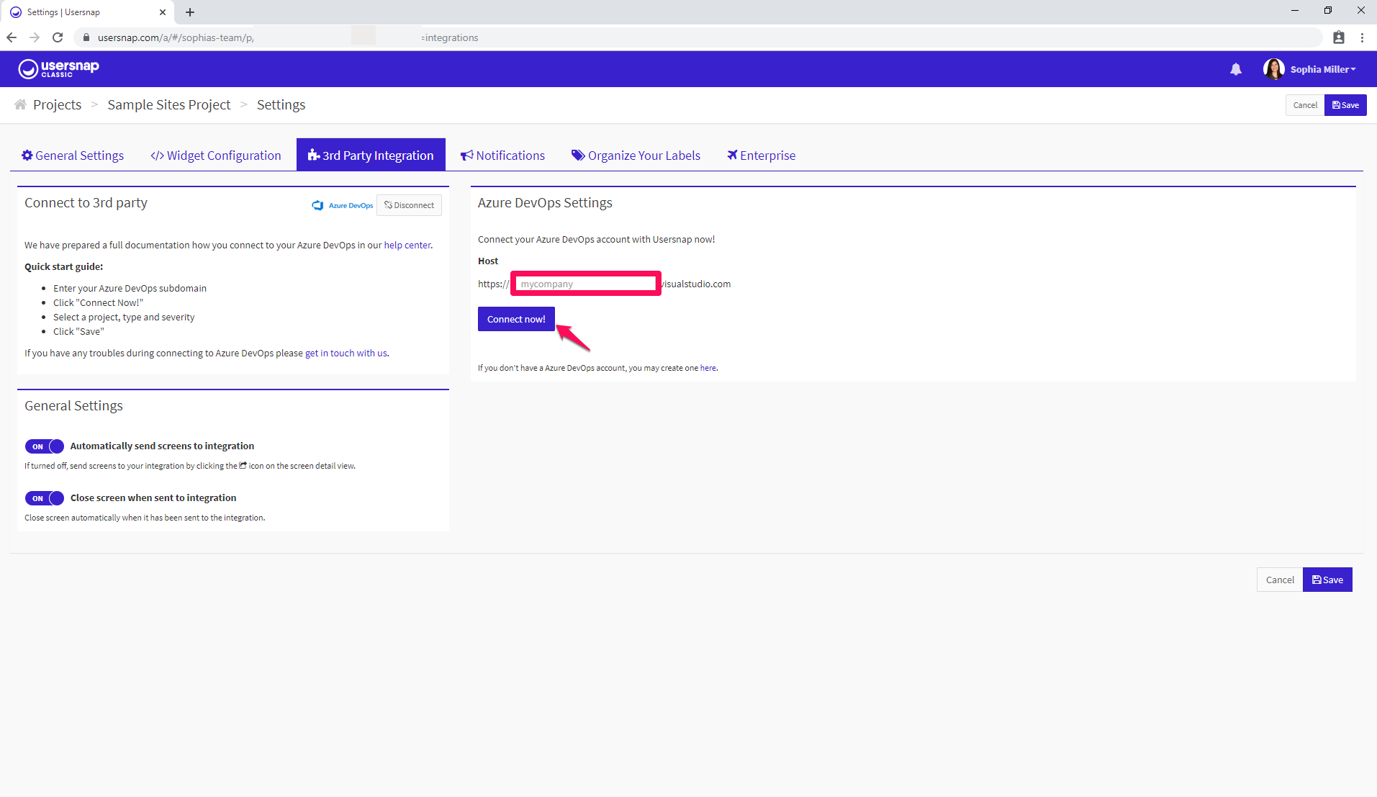Select the Settings | Usersnap browser tab

point(86,12)
